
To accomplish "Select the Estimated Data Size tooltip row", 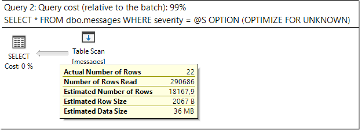I will point(129,111).
